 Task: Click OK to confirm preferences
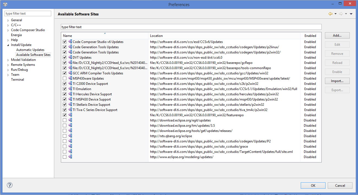coord(313,186)
